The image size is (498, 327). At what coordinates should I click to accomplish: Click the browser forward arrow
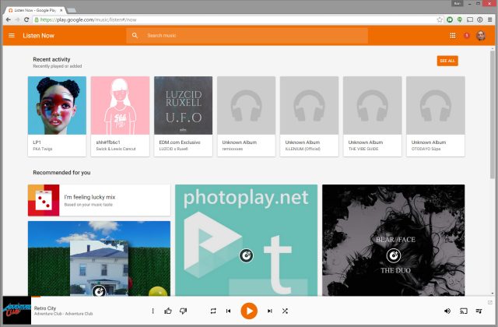[x=17, y=19]
